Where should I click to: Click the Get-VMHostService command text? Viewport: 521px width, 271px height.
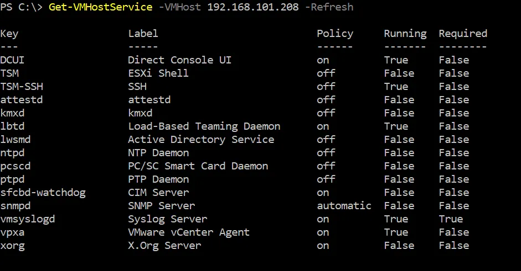coord(100,7)
